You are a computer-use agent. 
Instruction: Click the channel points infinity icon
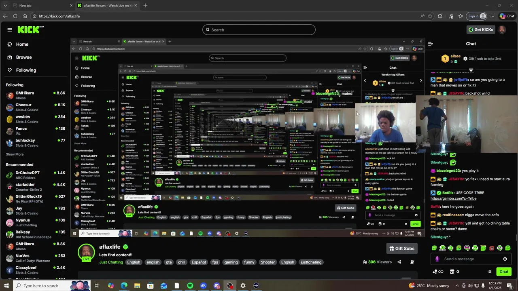438,272
